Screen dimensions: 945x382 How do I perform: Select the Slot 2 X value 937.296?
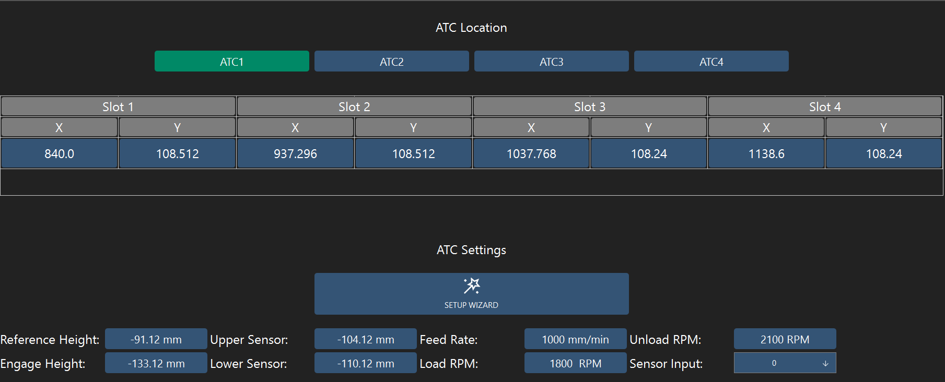pos(295,153)
